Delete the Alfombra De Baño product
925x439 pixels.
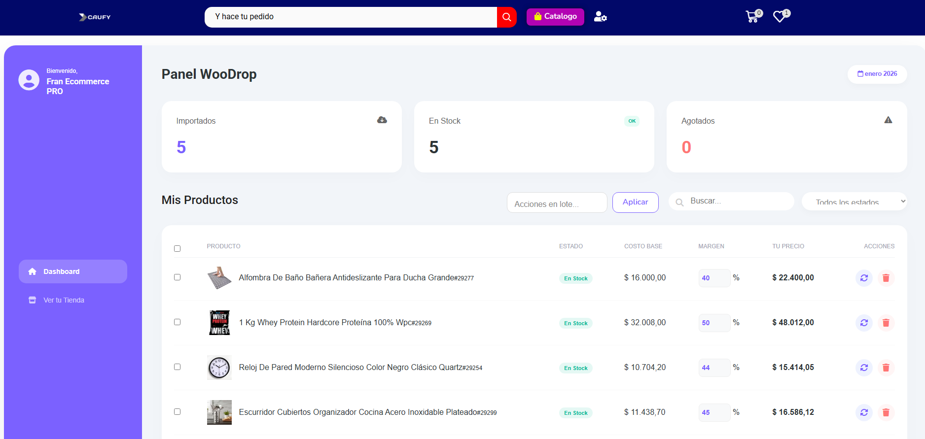point(886,278)
